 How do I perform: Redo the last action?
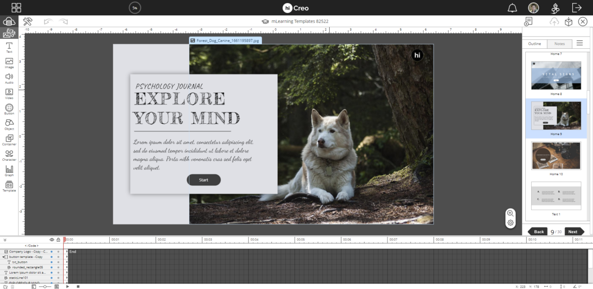(x=64, y=21)
